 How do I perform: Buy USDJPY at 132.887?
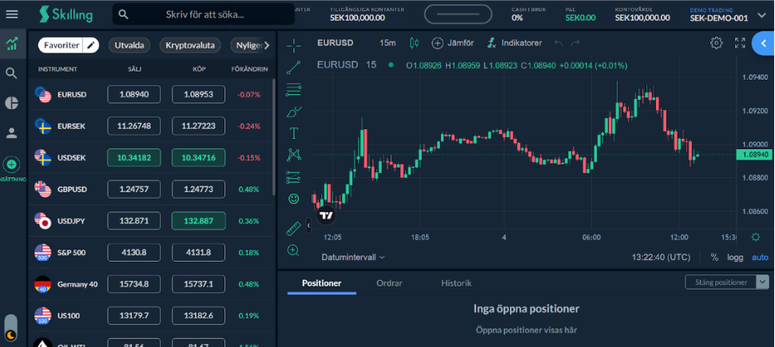click(199, 221)
